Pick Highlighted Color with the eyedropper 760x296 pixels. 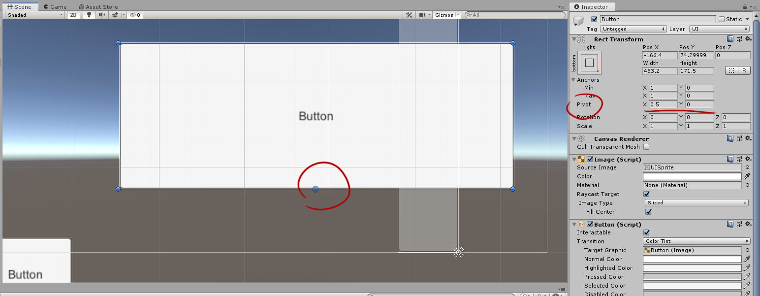747,268
